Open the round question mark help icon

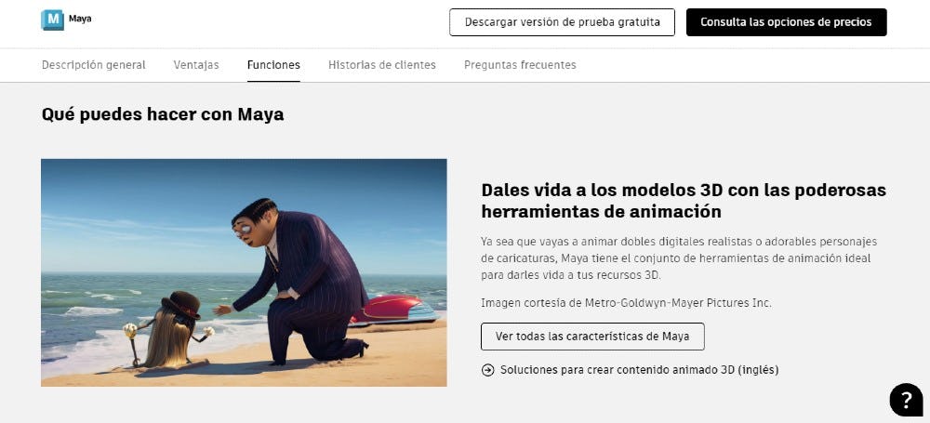click(906, 400)
